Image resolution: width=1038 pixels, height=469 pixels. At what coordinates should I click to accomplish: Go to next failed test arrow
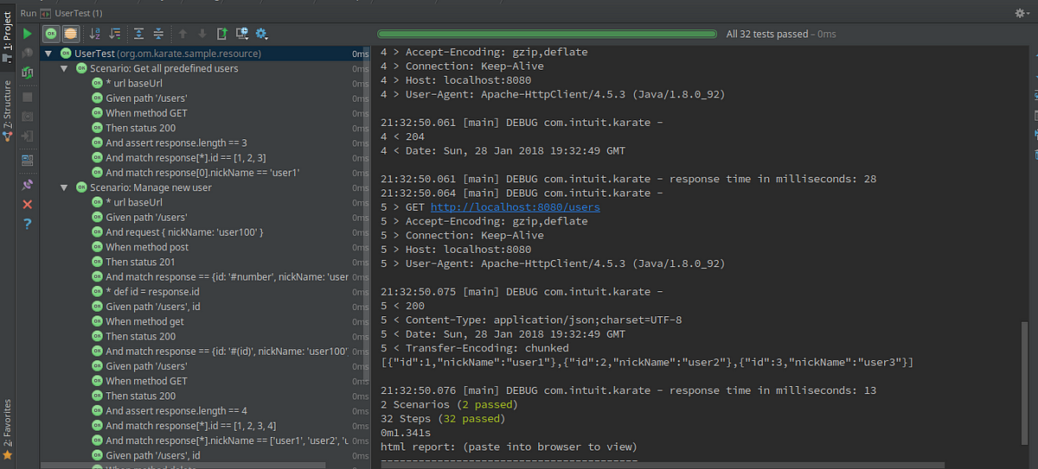click(202, 34)
